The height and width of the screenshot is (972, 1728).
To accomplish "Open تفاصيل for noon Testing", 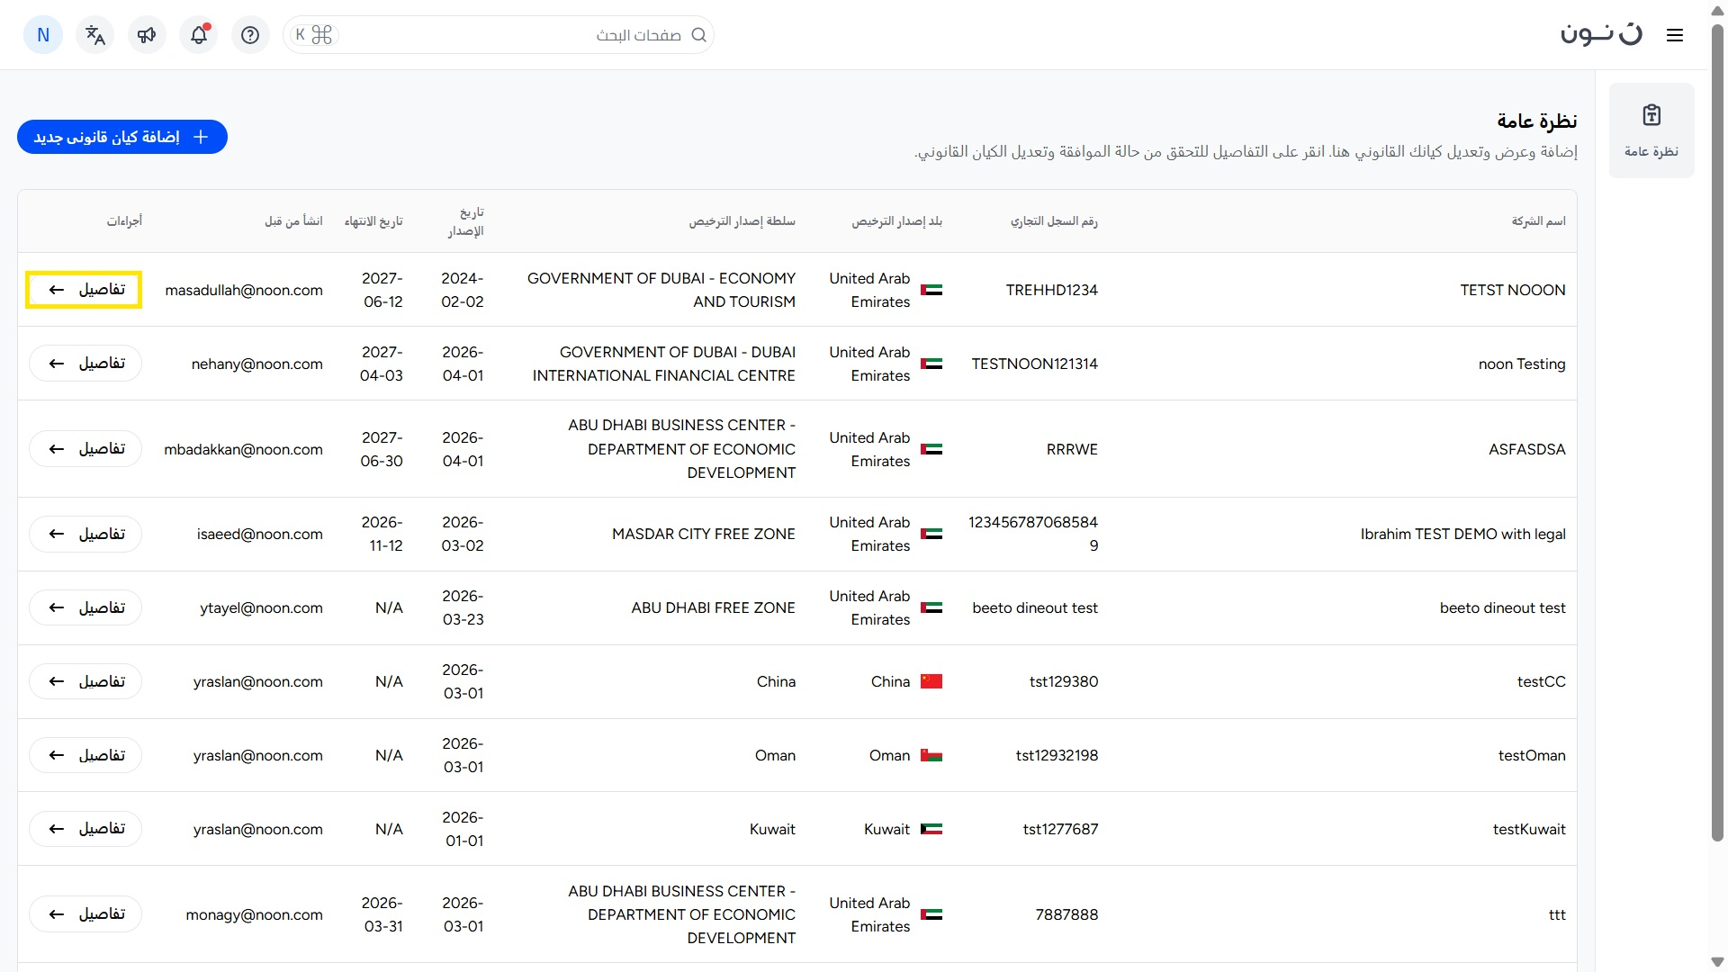I will point(85,364).
